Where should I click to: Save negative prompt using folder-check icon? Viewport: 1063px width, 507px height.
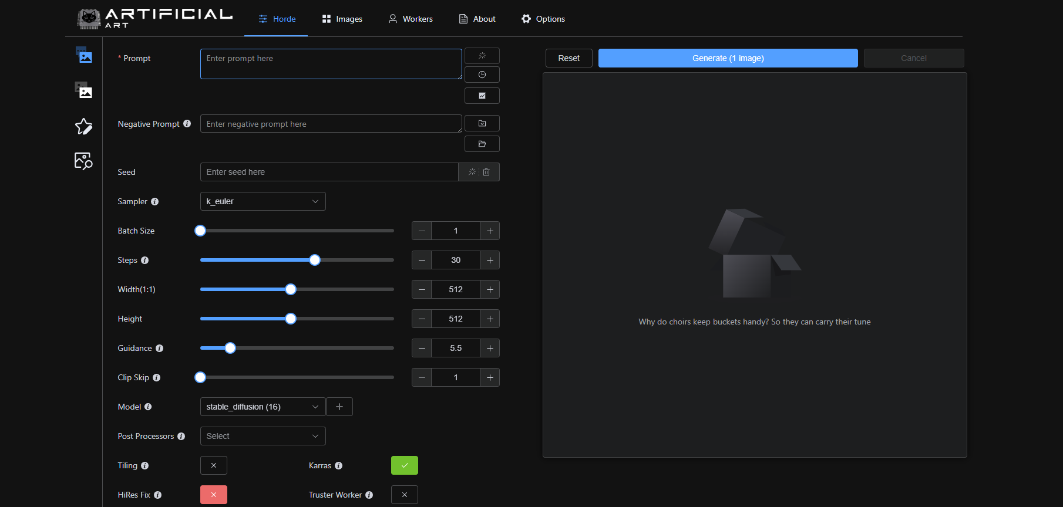point(482,123)
